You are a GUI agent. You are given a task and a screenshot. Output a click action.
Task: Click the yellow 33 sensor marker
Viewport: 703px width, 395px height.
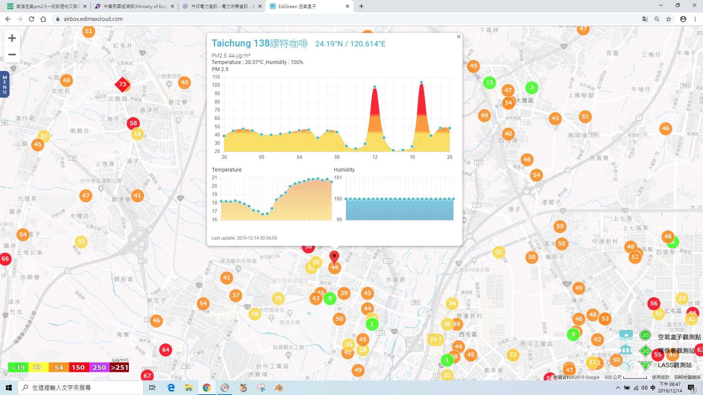(81, 241)
